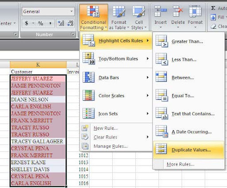Select column K header
Viewport: 227px width, 188px height.
[38, 64]
